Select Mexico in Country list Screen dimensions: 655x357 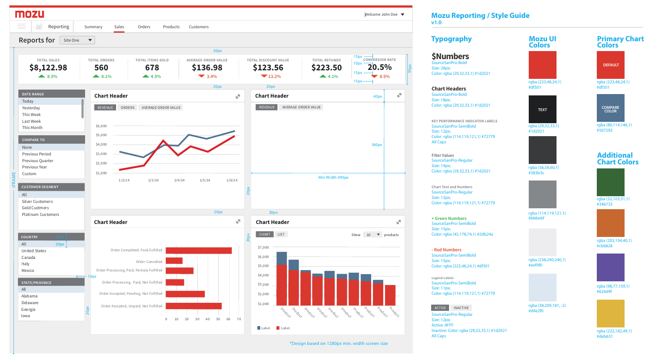pos(51,271)
